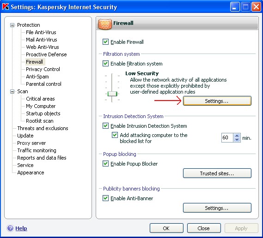Toggle Add attacking computer to blocked list

(x=115, y=135)
